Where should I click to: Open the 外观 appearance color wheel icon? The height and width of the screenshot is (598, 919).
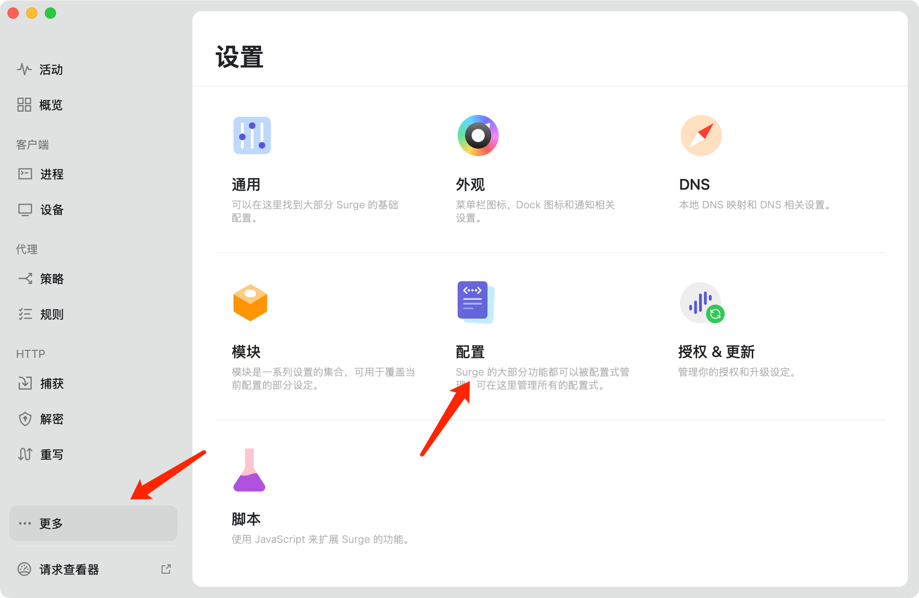pos(478,135)
